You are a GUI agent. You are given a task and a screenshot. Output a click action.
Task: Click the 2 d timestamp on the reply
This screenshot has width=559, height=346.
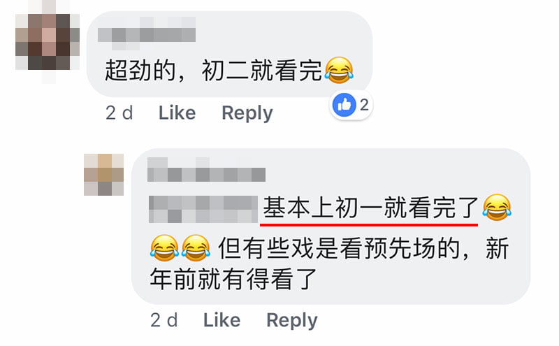pyautogui.click(x=164, y=320)
